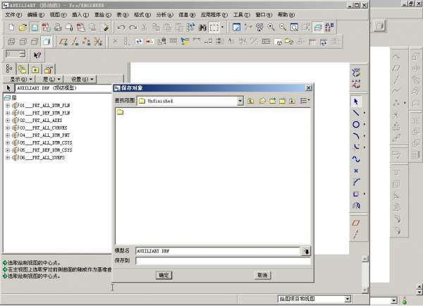Click the 模型名 AUXILIARY.DRW input field
This screenshot has height=306, width=423.
click(x=218, y=251)
